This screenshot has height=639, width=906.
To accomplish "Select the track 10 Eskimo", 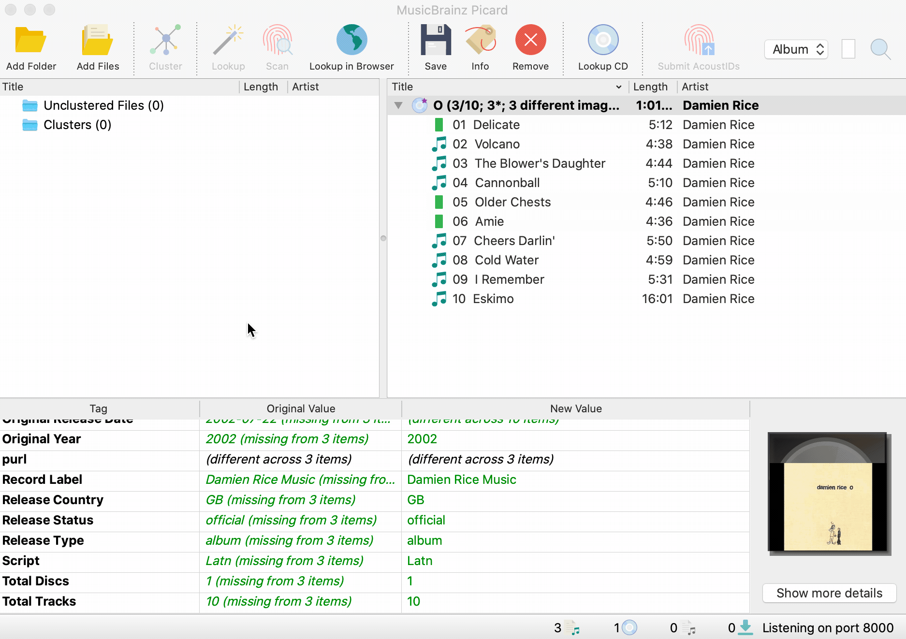I will pyautogui.click(x=493, y=299).
